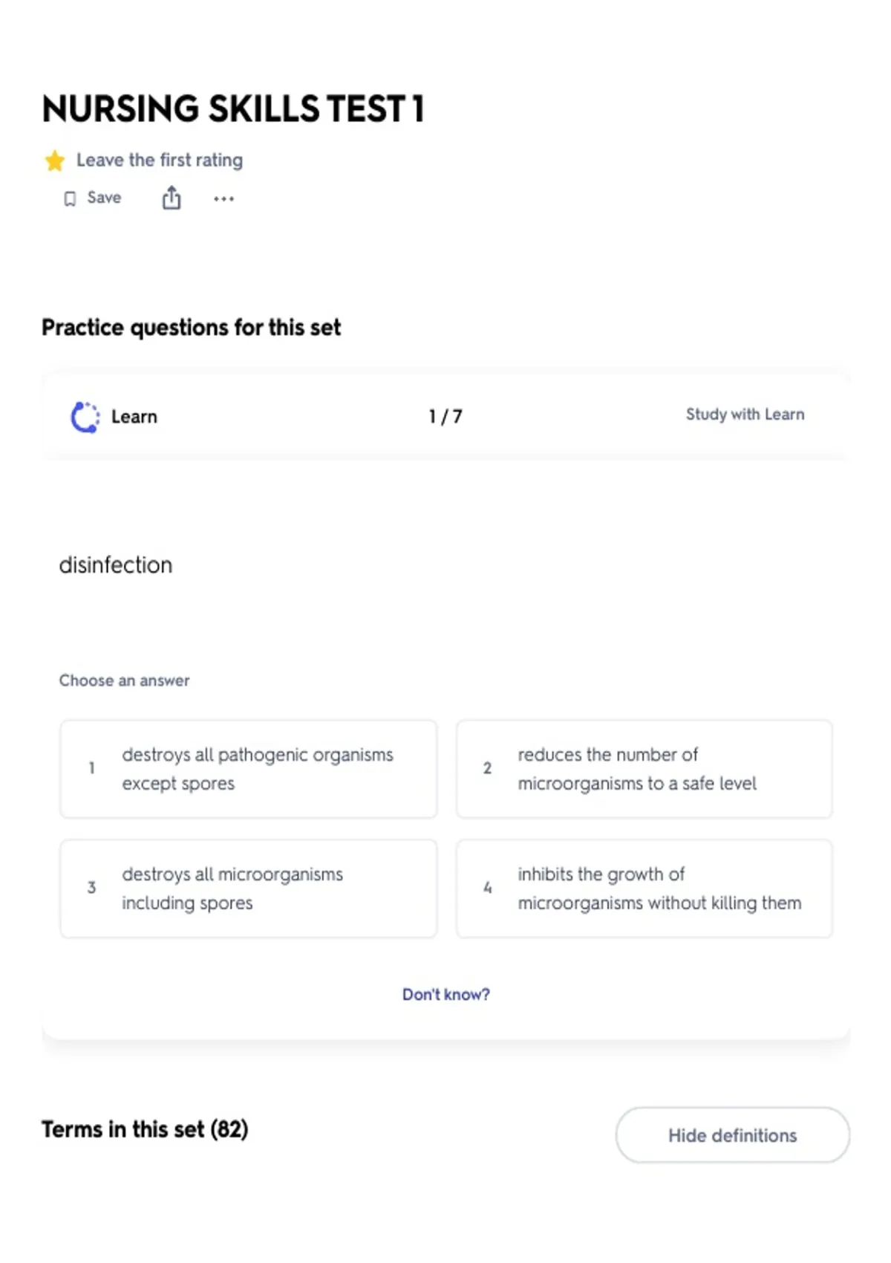891x1263 pixels.
Task: Click the "Don't know?" link
Action: click(x=446, y=994)
